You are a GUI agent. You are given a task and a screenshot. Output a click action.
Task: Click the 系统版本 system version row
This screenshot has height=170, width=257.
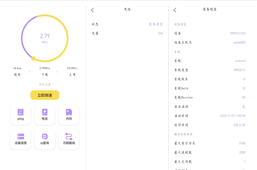[210, 79]
